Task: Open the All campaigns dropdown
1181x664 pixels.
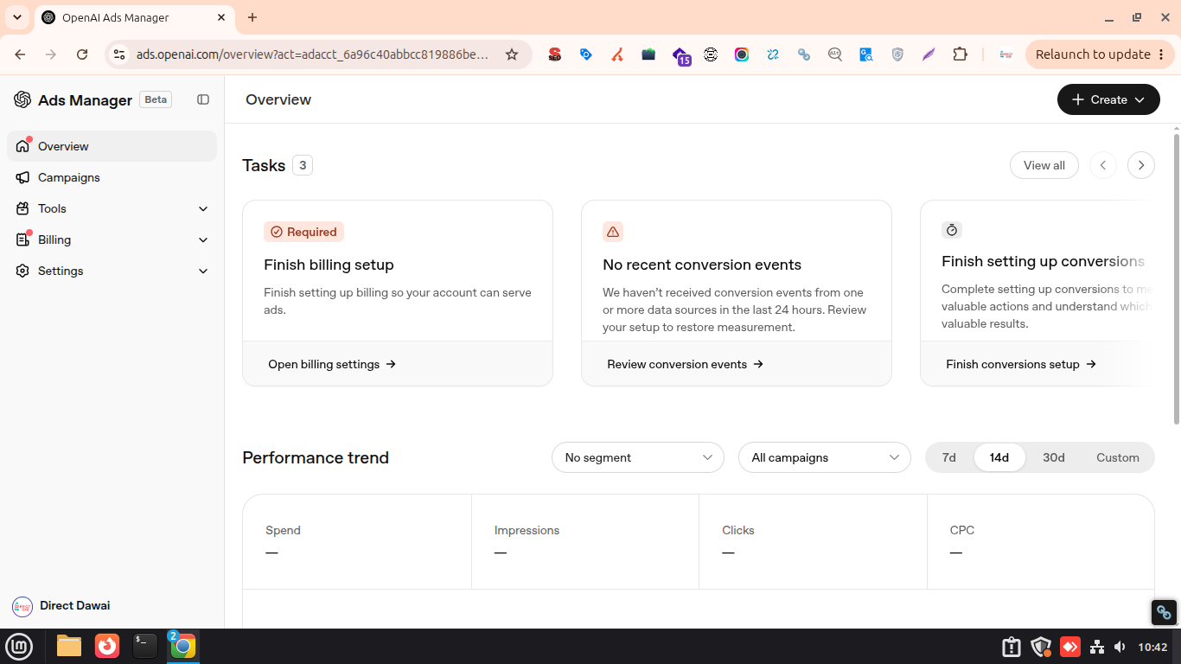Action: click(x=825, y=457)
